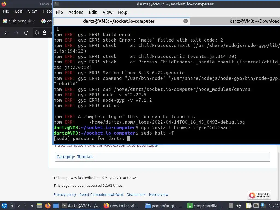Image resolution: width=280 pixels, height=210 pixels.
Task: Open the terminal Help menu
Action: click(123, 12)
